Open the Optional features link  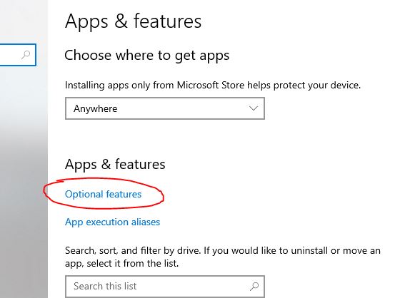[x=103, y=195]
